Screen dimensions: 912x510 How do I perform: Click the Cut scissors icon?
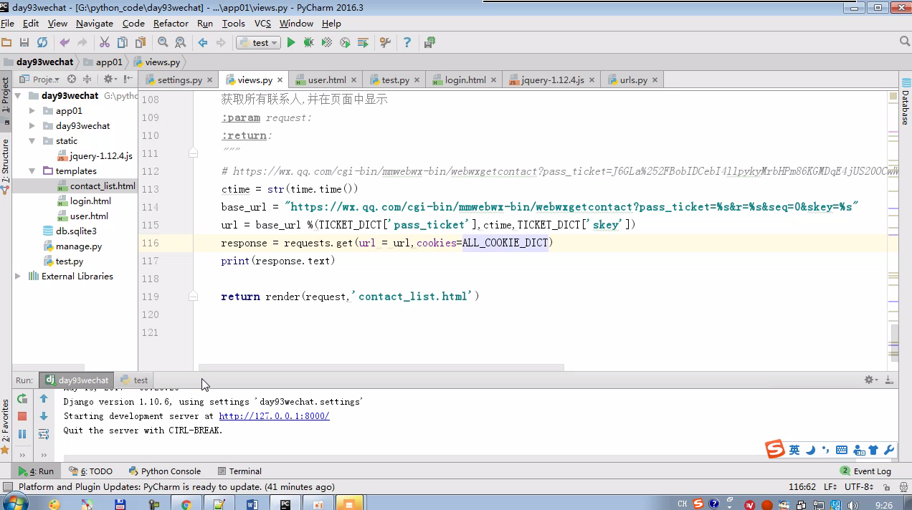click(105, 43)
